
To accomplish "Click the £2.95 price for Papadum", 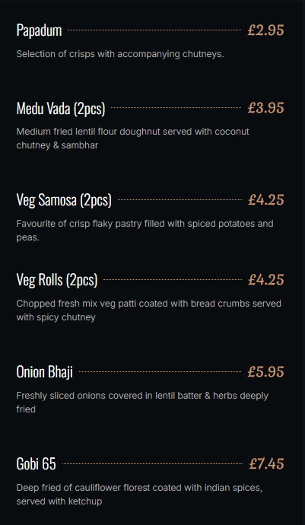I will 265,30.
